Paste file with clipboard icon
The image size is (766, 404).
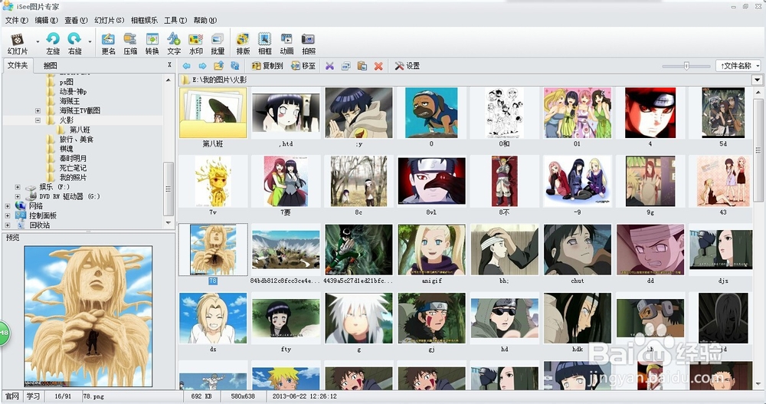(362, 65)
